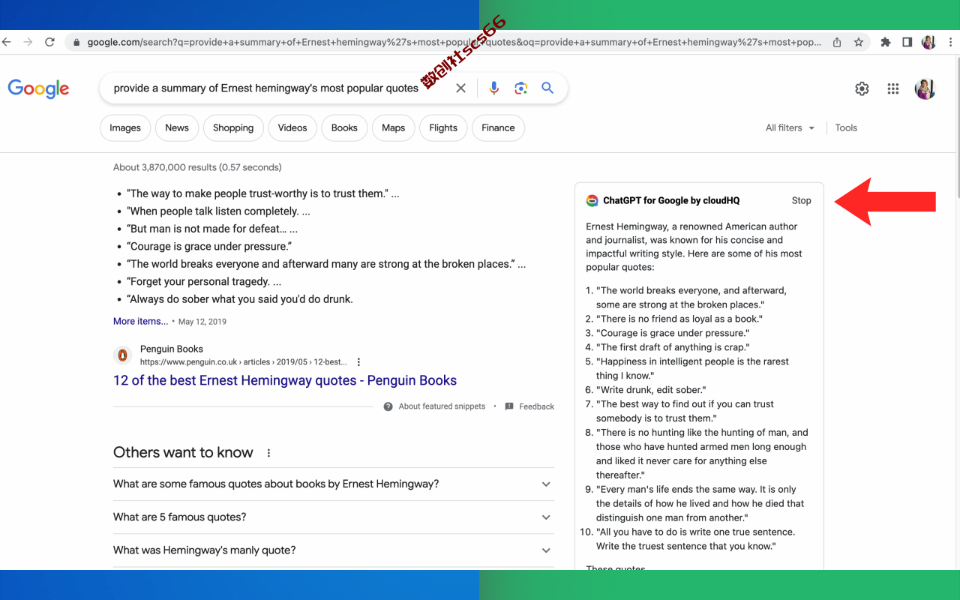Open 12 of the best Ernest Hemingway quotes link
This screenshot has width=960, height=600.
pyautogui.click(x=285, y=380)
